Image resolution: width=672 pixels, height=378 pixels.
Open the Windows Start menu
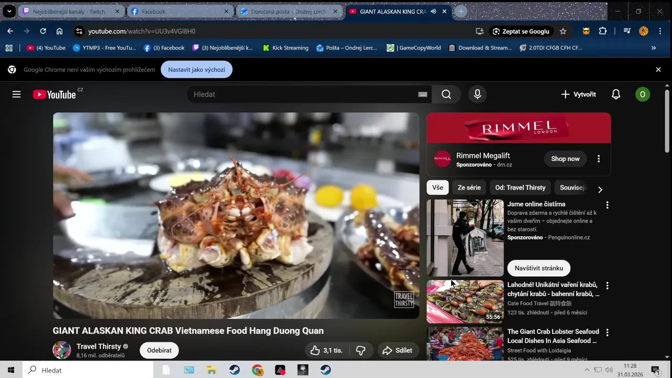coord(11,370)
